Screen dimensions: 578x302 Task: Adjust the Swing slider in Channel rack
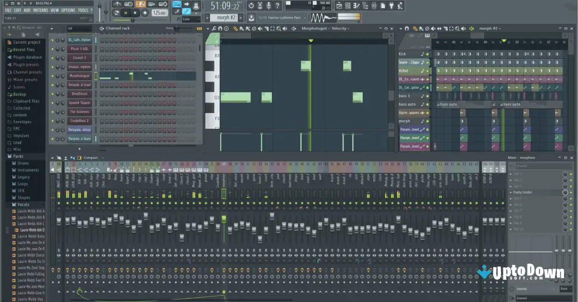click(176, 29)
